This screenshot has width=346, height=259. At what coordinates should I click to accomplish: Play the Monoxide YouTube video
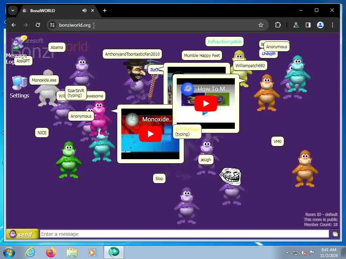[x=150, y=134]
